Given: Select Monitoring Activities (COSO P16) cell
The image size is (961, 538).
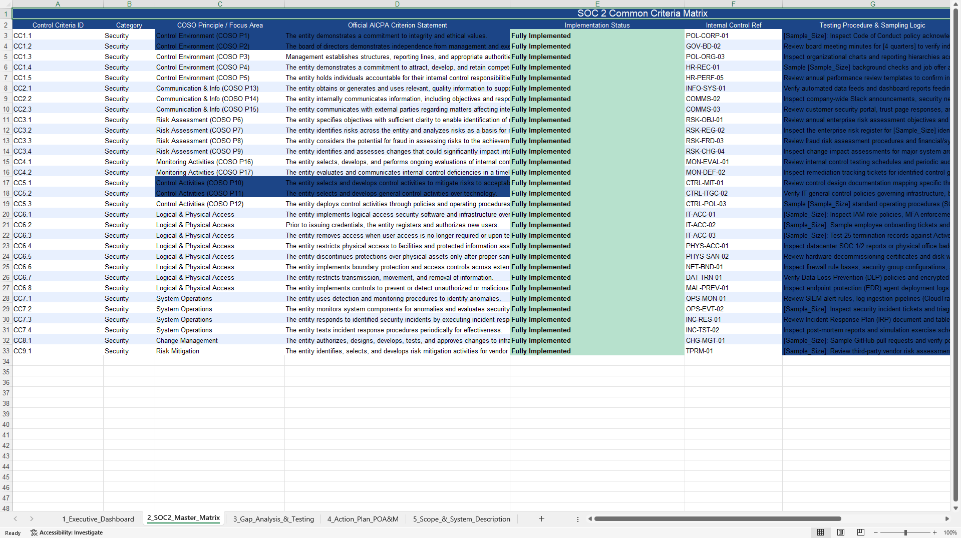Looking at the screenshot, I should pyautogui.click(x=220, y=162).
